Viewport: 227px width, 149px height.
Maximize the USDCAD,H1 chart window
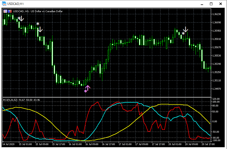(x=211, y=4)
